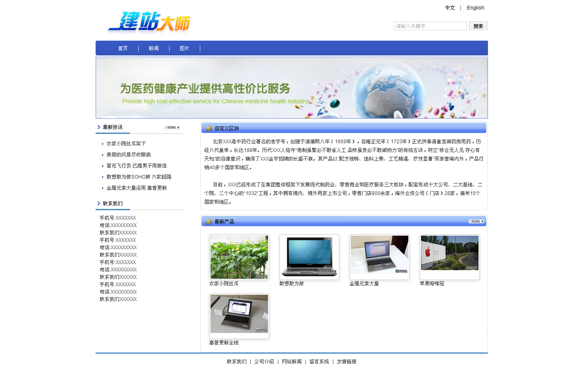Open MORE in the 最新产品 section
This screenshot has width=584, height=374.
[476, 222]
